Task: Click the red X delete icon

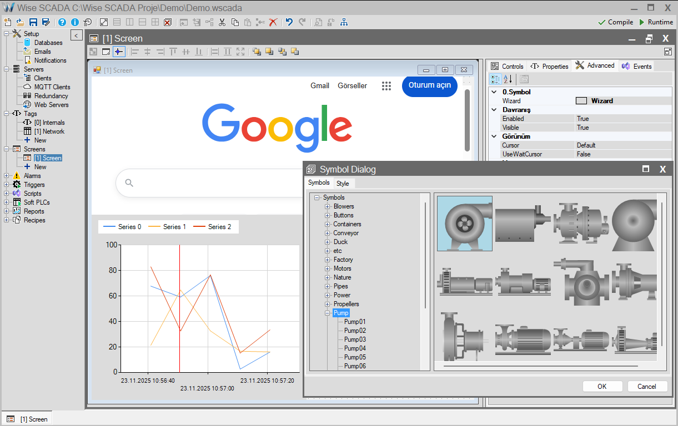Action: 273,22
